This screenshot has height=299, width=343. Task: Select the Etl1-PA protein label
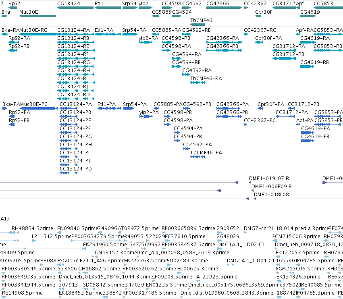[x=106, y=104]
